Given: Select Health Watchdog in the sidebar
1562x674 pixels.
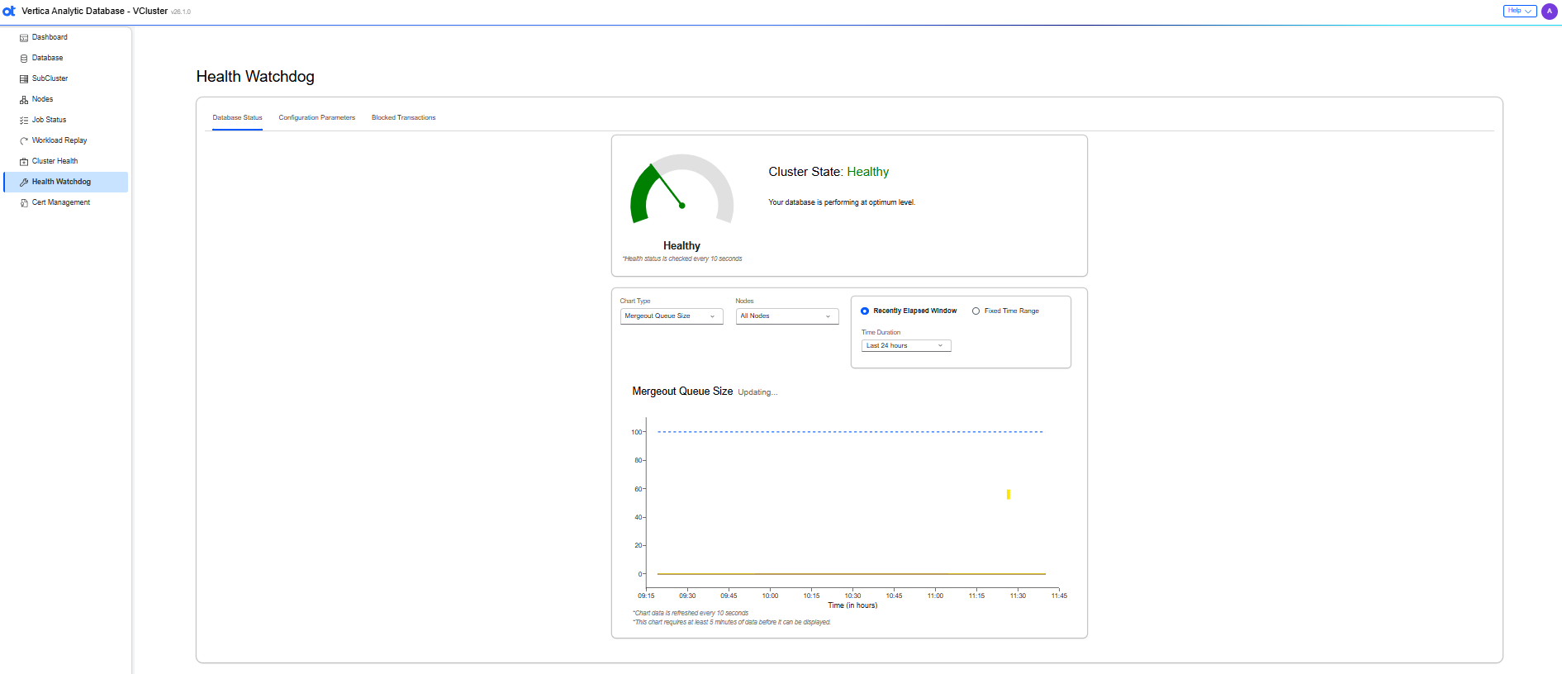Looking at the screenshot, I should (x=66, y=182).
